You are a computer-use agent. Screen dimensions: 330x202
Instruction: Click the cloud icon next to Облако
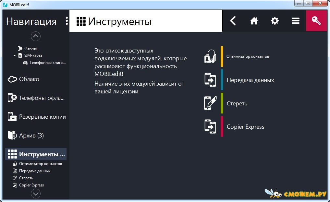click(x=12, y=79)
